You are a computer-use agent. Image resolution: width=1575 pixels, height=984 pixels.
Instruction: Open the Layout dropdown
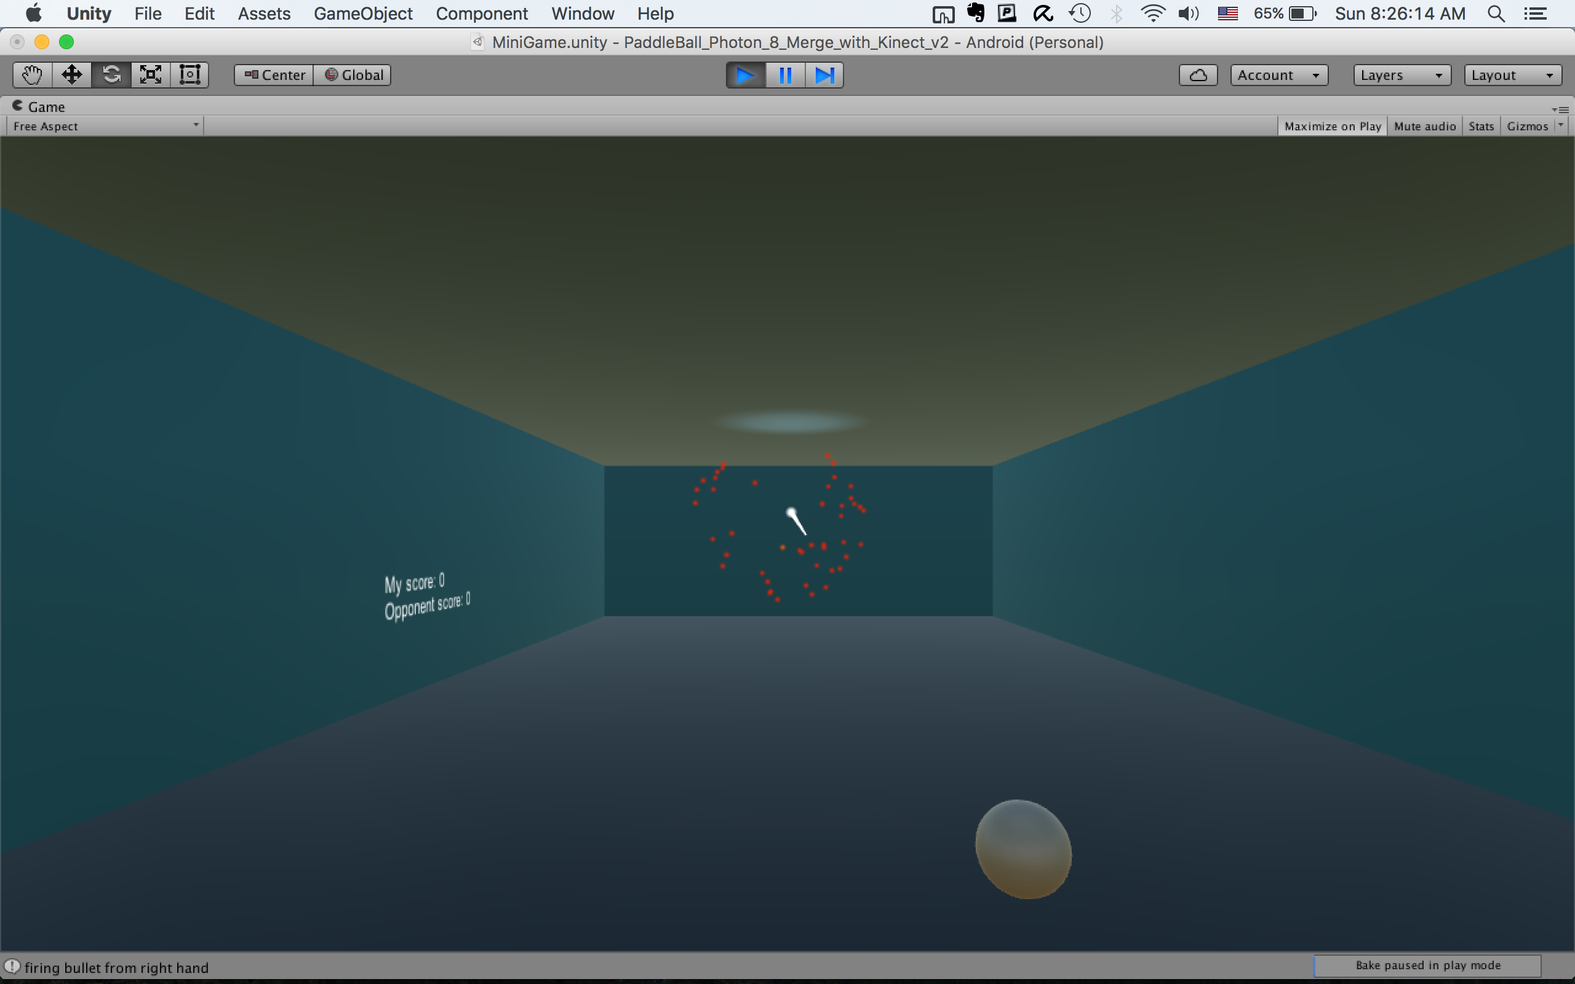click(1512, 75)
